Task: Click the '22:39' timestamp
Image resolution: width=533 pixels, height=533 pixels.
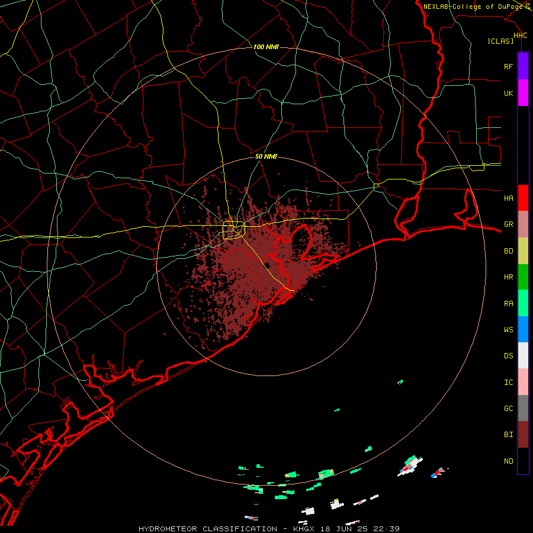Action: coord(387,529)
